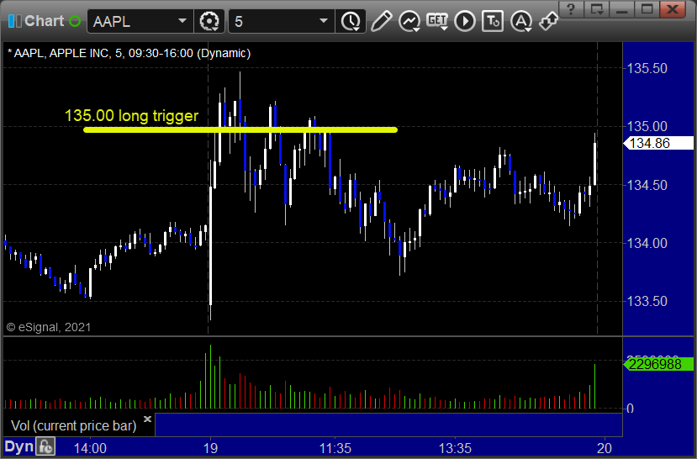Click the date 20 axis label
Image resolution: width=697 pixels, height=459 pixels.
605,448
